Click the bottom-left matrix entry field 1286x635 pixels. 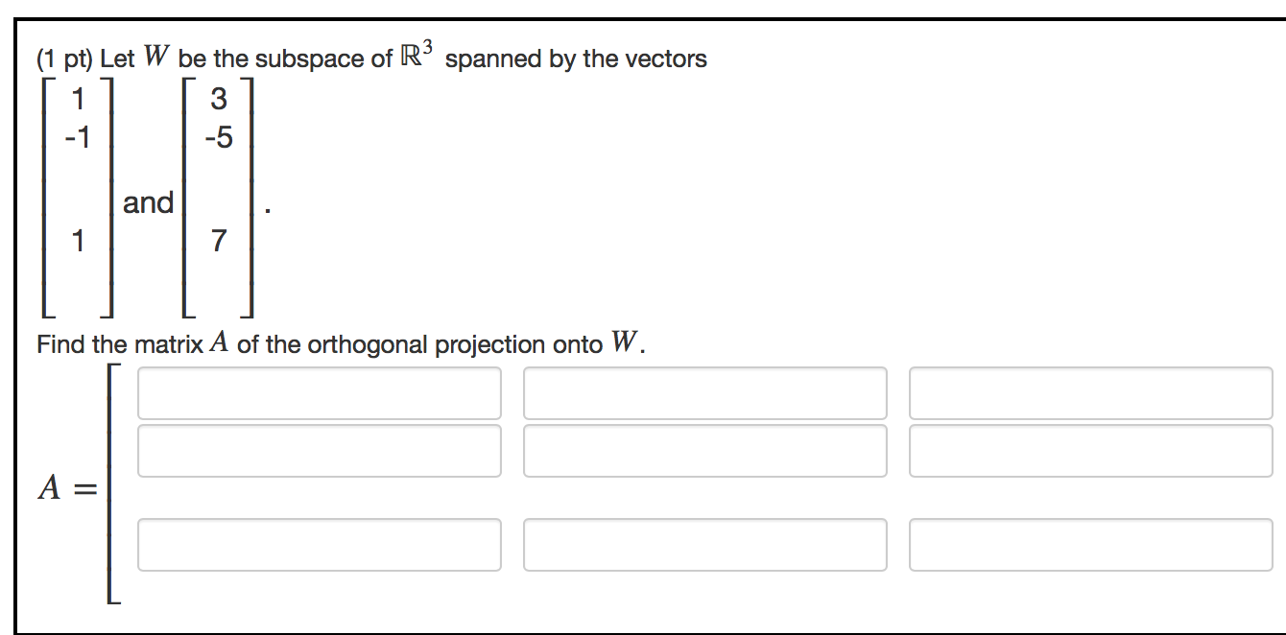coord(320,544)
